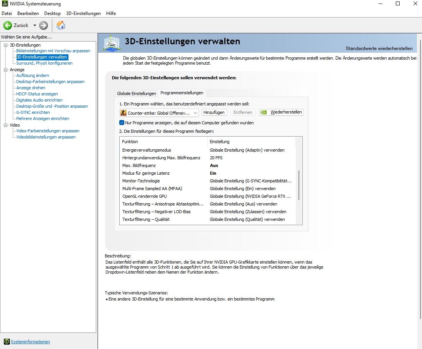
Task: Click the Counter-strike program icon in dropdown
Action: 123,113
